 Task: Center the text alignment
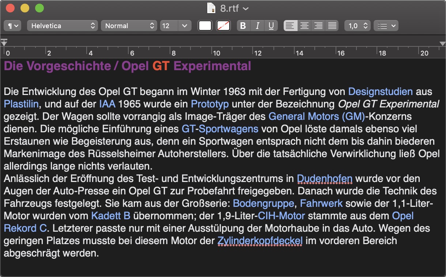[x=304, y=26]
